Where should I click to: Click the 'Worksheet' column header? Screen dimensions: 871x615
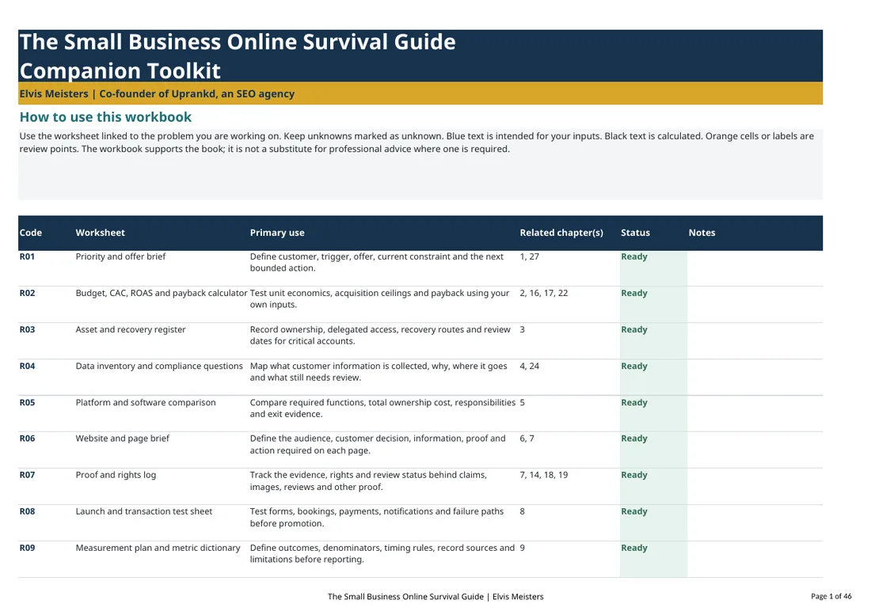coord(100,233)
